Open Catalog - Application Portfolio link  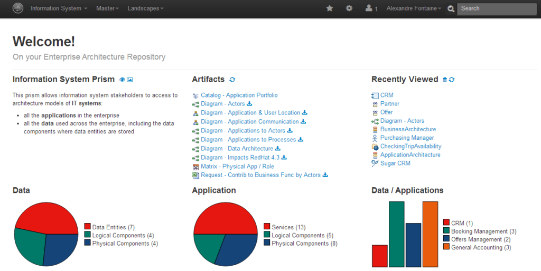click(239, 95)
